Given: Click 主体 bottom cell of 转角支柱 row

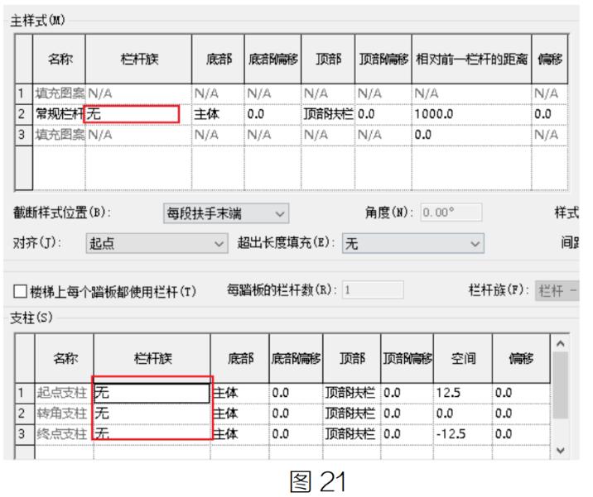Looking at the screenshot, I should pyautogui.click(x=239, y=413).
